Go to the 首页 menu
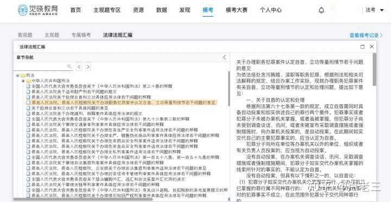Screen dimensions: 391x202 (x=75, y=10)
